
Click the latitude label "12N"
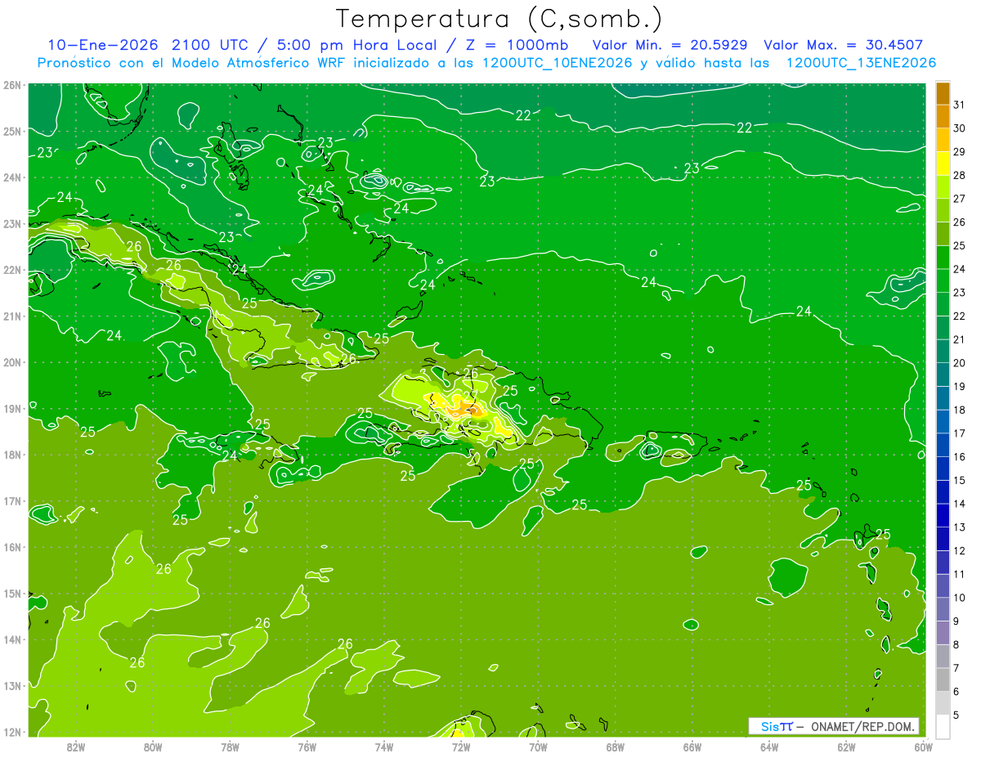coord(12,732)
